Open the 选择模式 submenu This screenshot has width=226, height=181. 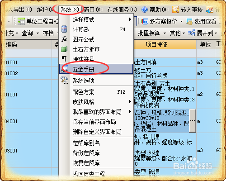pos(96,19)
